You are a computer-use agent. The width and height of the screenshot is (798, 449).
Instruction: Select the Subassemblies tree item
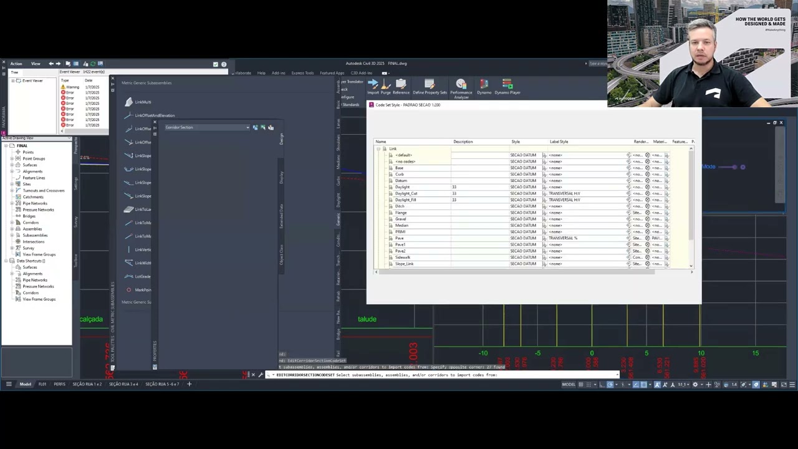pyautogui.click(x=35, y=235)
